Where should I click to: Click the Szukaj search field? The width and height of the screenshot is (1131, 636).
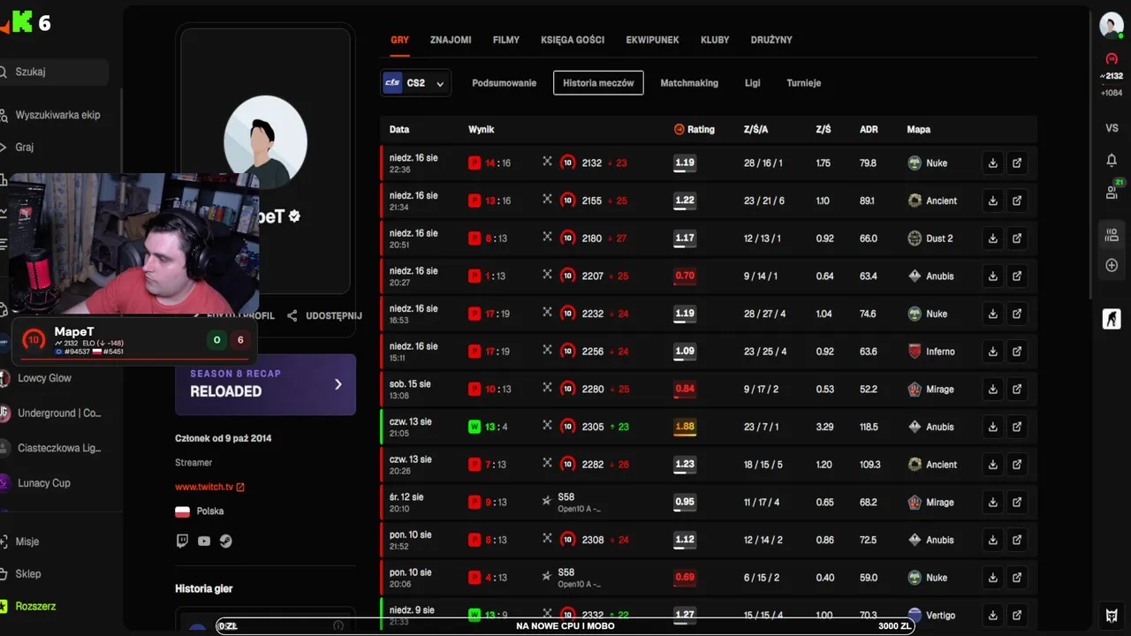pyautogui.click(x=53, y=72)
